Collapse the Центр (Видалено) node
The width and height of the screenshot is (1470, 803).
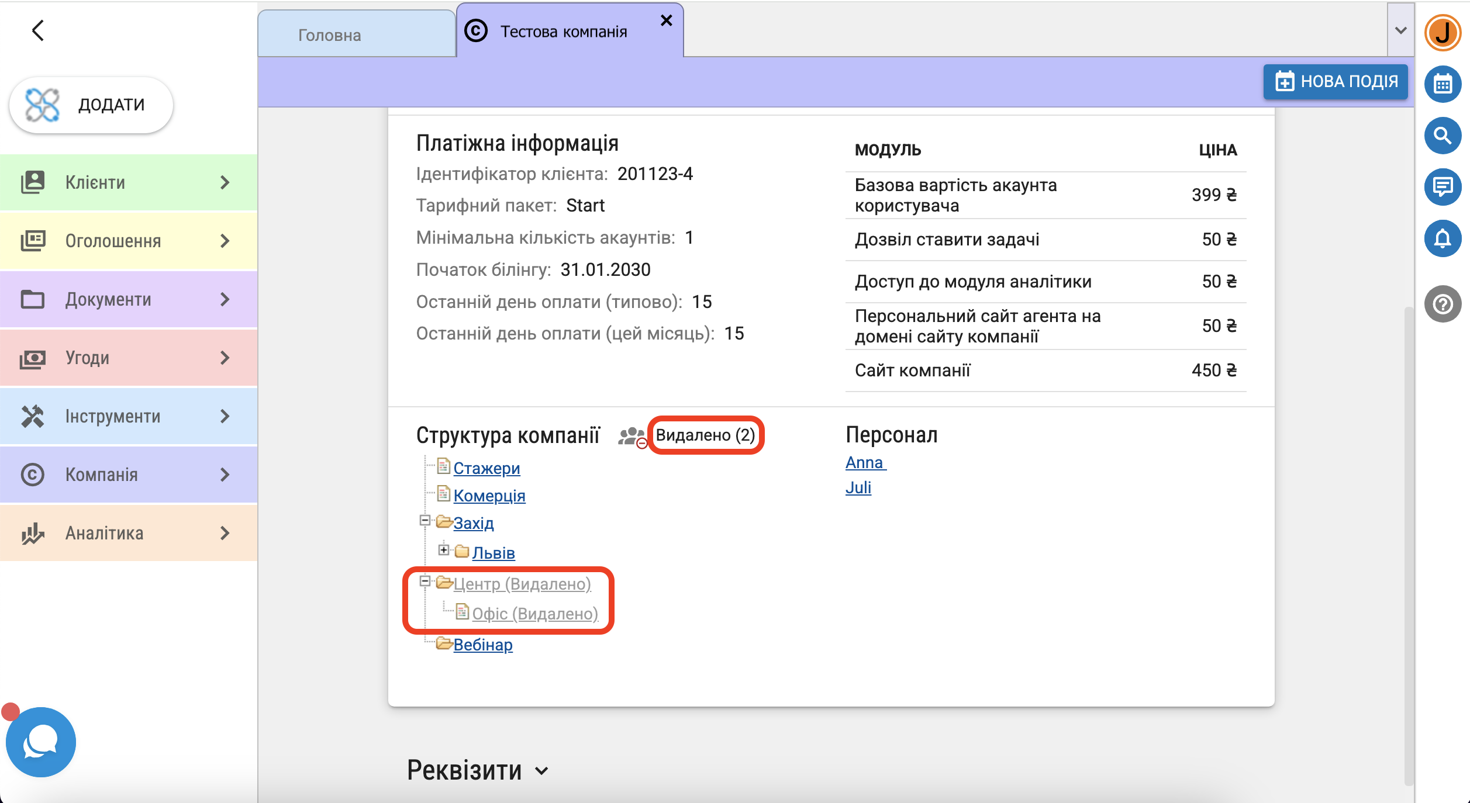425,581
